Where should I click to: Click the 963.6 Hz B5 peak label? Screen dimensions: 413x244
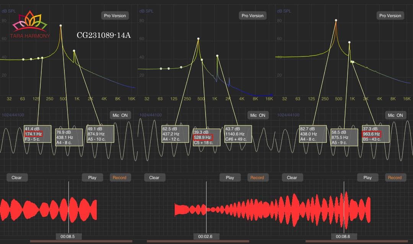click(376, 134)
